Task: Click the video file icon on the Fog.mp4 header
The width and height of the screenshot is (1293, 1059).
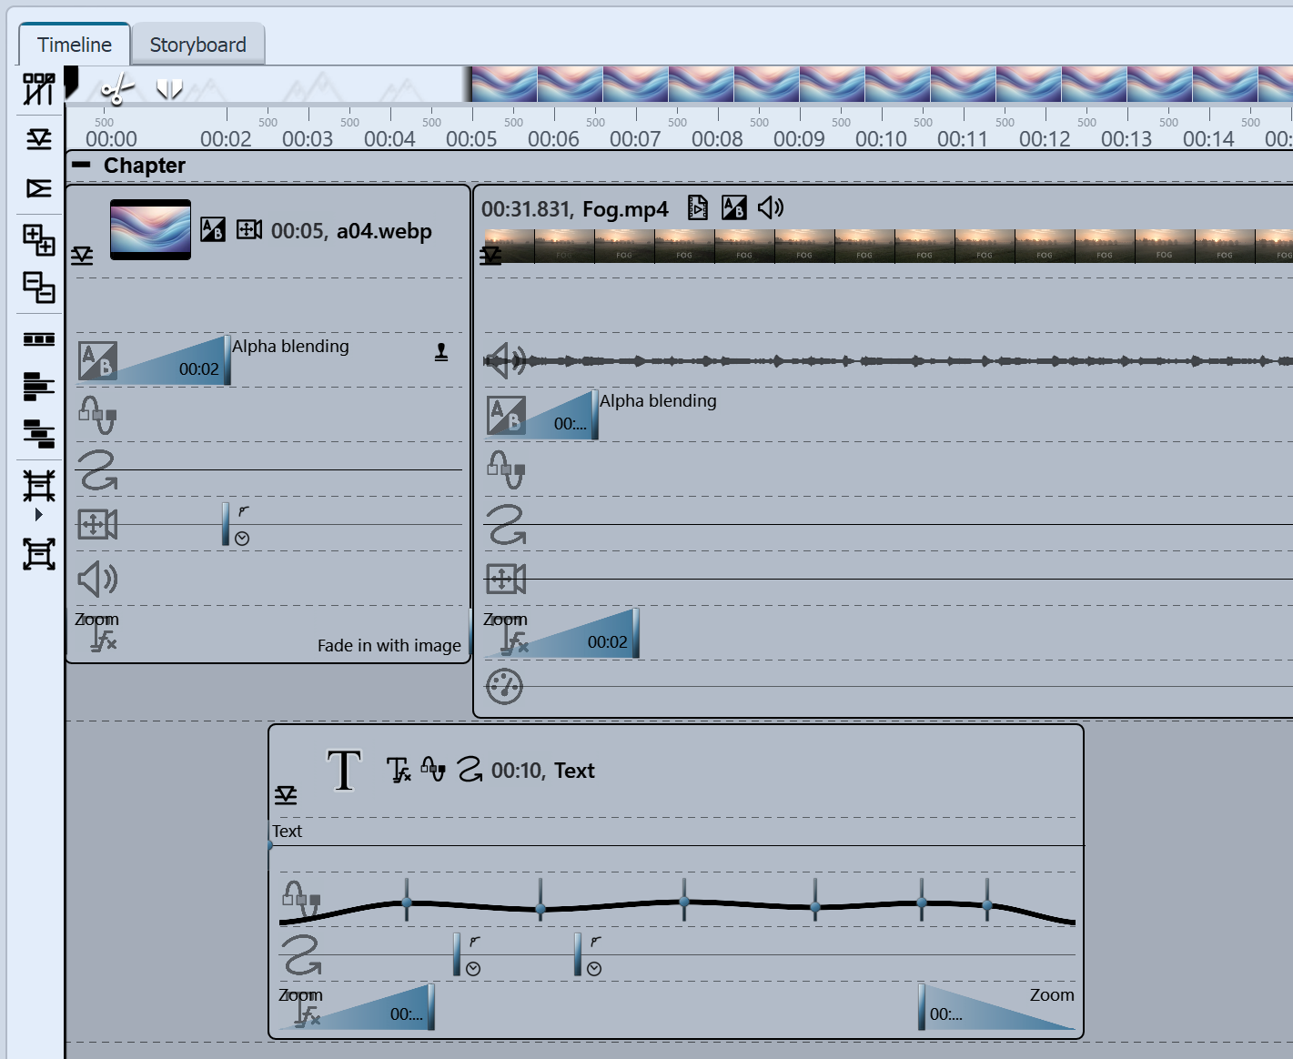Action: 697,207
